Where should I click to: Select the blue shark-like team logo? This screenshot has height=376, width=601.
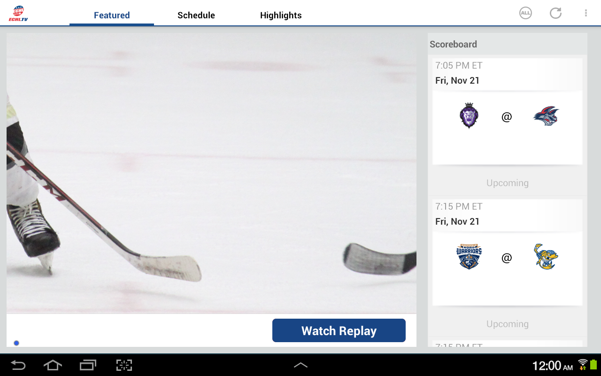coord(546,116)
